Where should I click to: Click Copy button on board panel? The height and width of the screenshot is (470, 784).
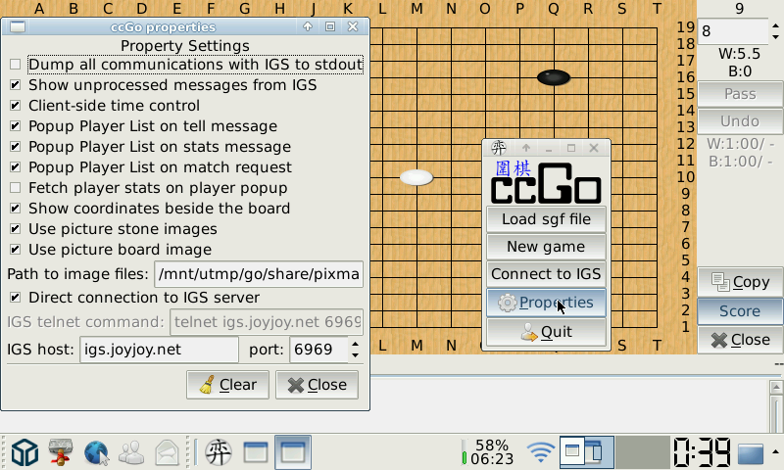pyautogui.click(x=740, y=282)
